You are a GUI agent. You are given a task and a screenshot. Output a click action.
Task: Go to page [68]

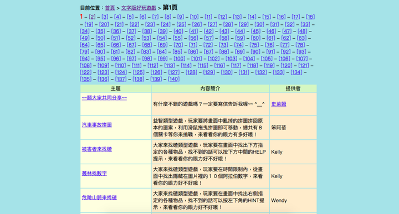click(147, 45)
